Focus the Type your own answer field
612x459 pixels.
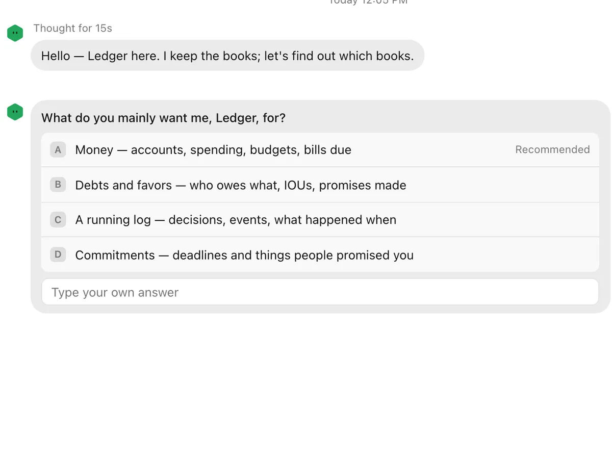[x=320, y=292]
